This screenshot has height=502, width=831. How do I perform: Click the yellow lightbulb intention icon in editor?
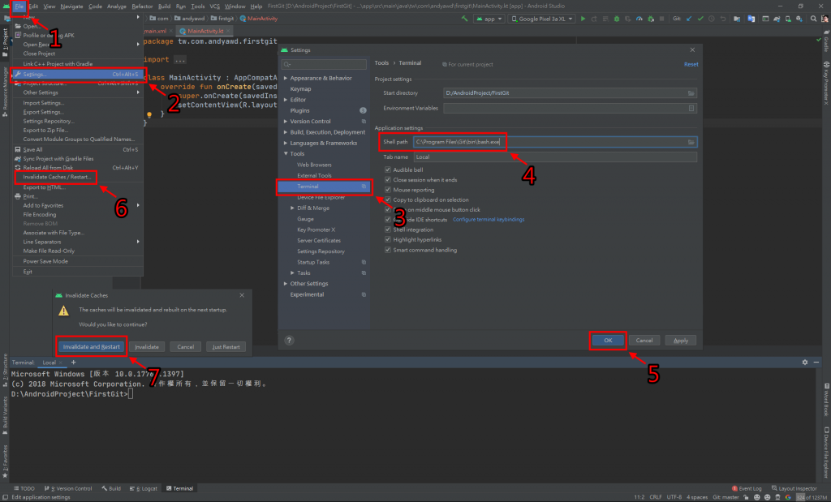[x=149, y=114]
